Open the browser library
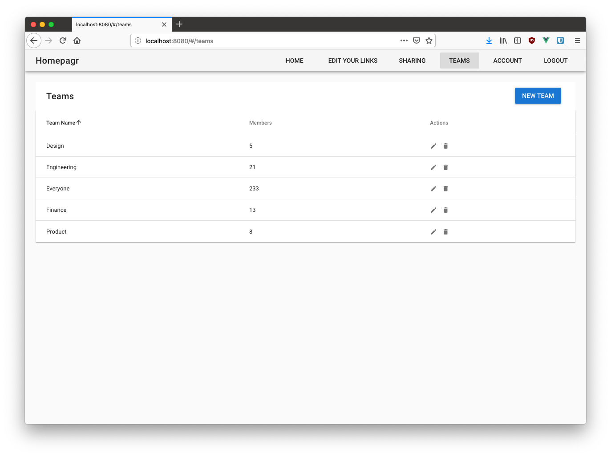 (x=503, y=40)
